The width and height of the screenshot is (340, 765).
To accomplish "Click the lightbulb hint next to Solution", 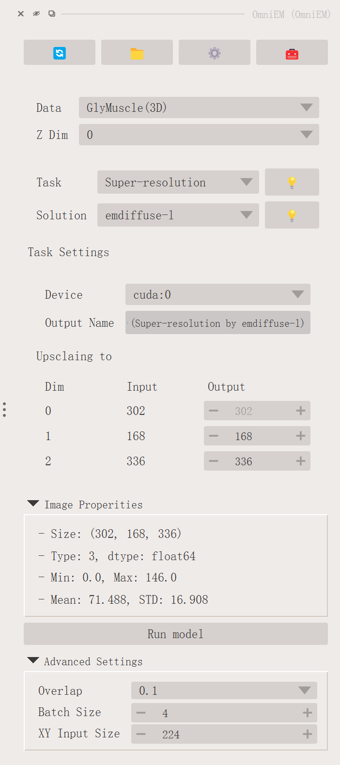I will point(292,215).
